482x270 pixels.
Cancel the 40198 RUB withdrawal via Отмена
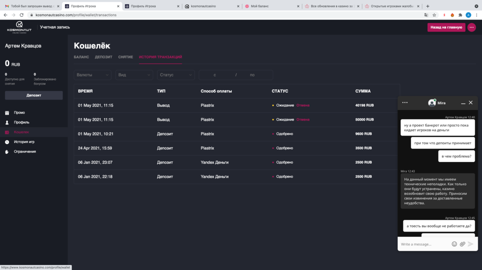coord(303,105)
